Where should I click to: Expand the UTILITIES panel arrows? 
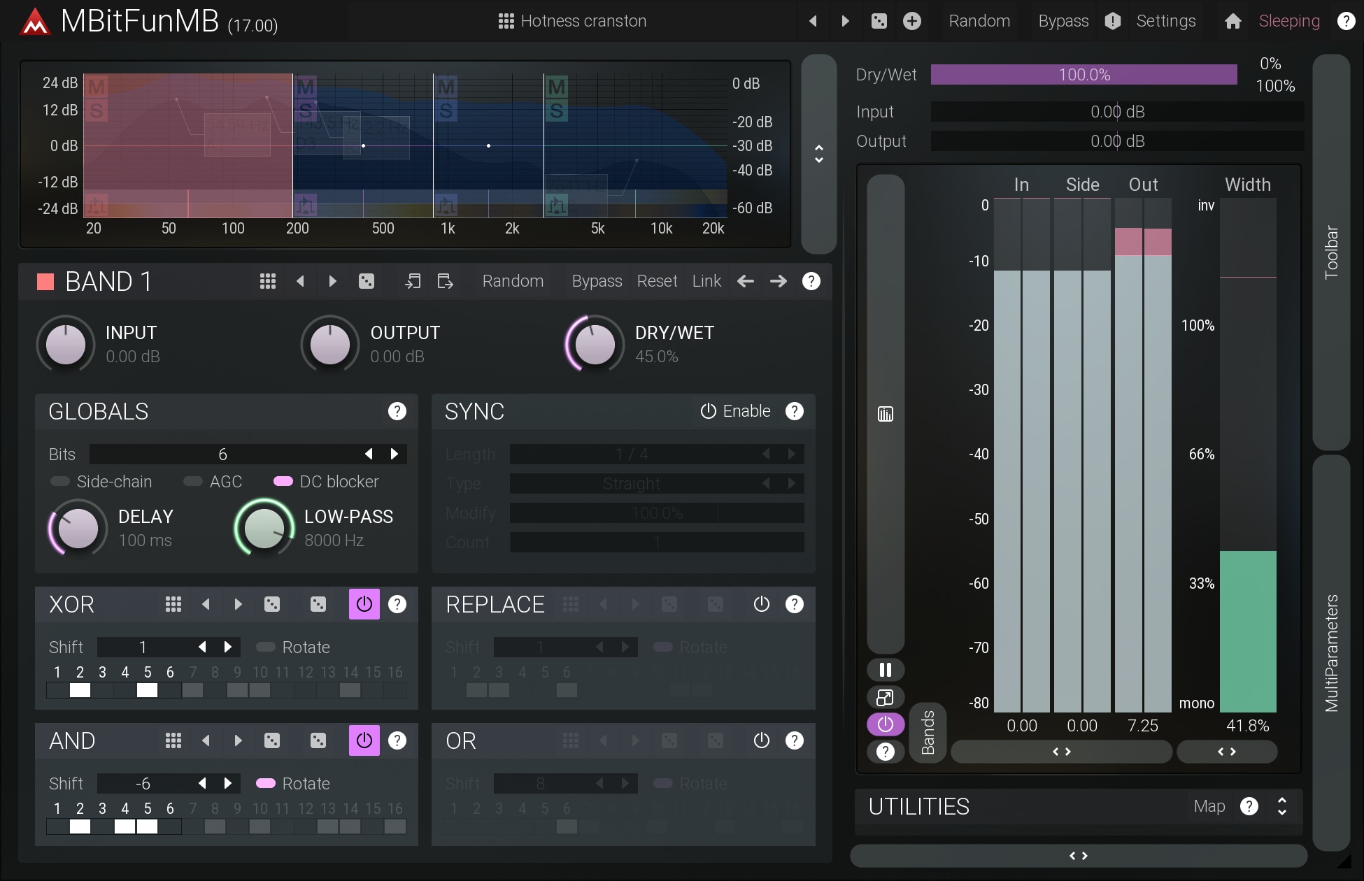click(x=1281, y=806)
